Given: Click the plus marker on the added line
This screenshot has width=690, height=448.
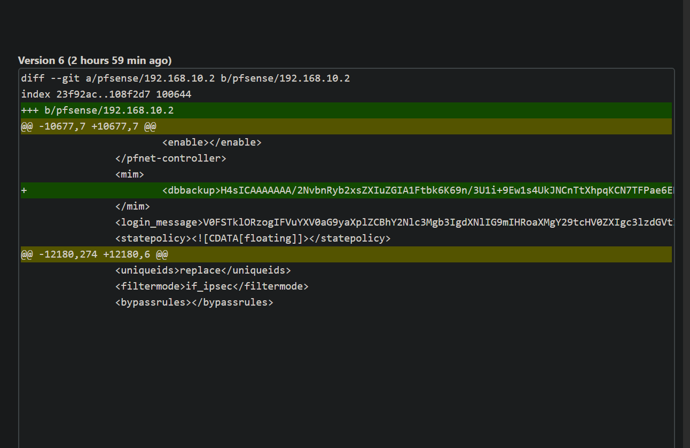Looking at the screenshot, I should (x=24, y=190).
